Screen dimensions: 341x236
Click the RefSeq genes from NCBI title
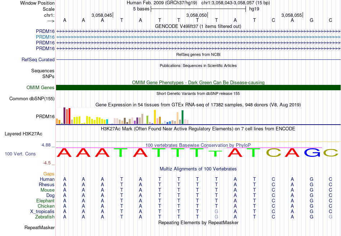click(198, 55)
